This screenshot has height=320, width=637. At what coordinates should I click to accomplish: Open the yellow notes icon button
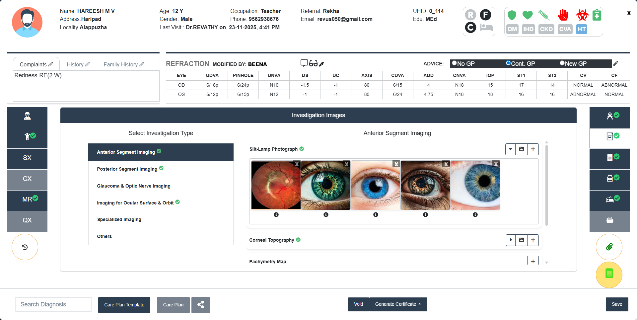pos(609,274)
